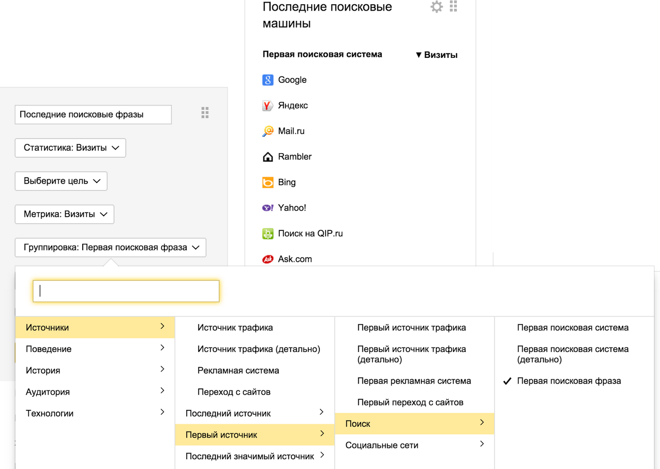
Task: Click the grid handle beside the phrases field
Action: (205, 112)
